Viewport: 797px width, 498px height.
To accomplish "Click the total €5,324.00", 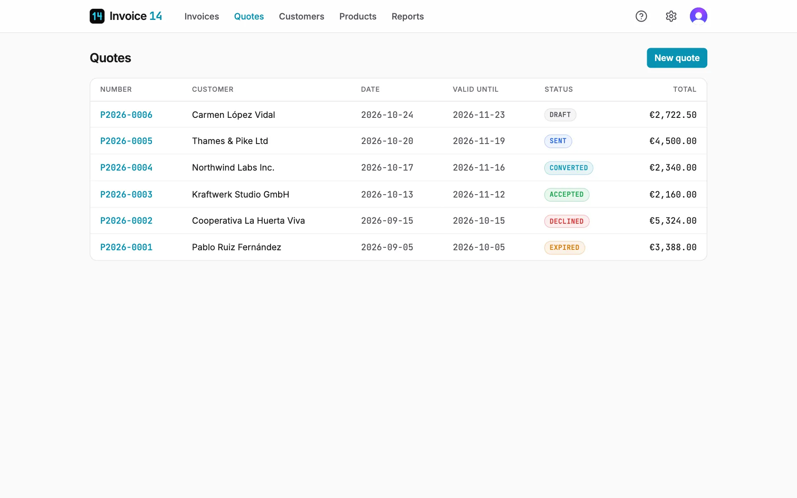I will [673, 220].
